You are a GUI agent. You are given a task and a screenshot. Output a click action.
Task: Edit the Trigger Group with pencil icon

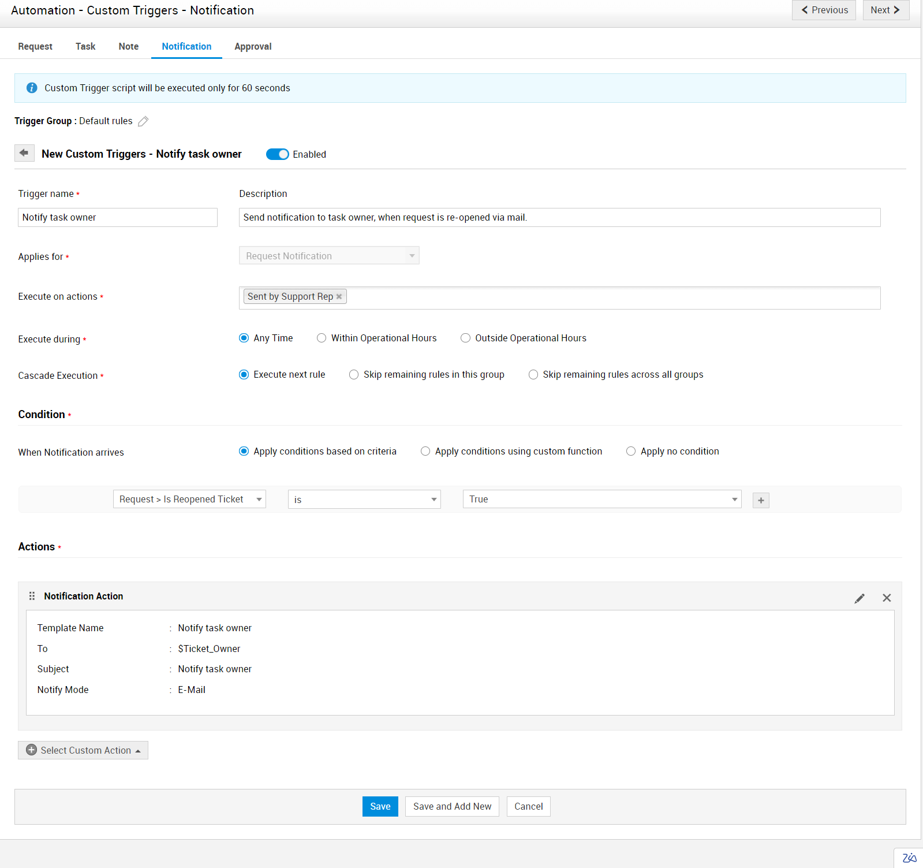(143, 121)
